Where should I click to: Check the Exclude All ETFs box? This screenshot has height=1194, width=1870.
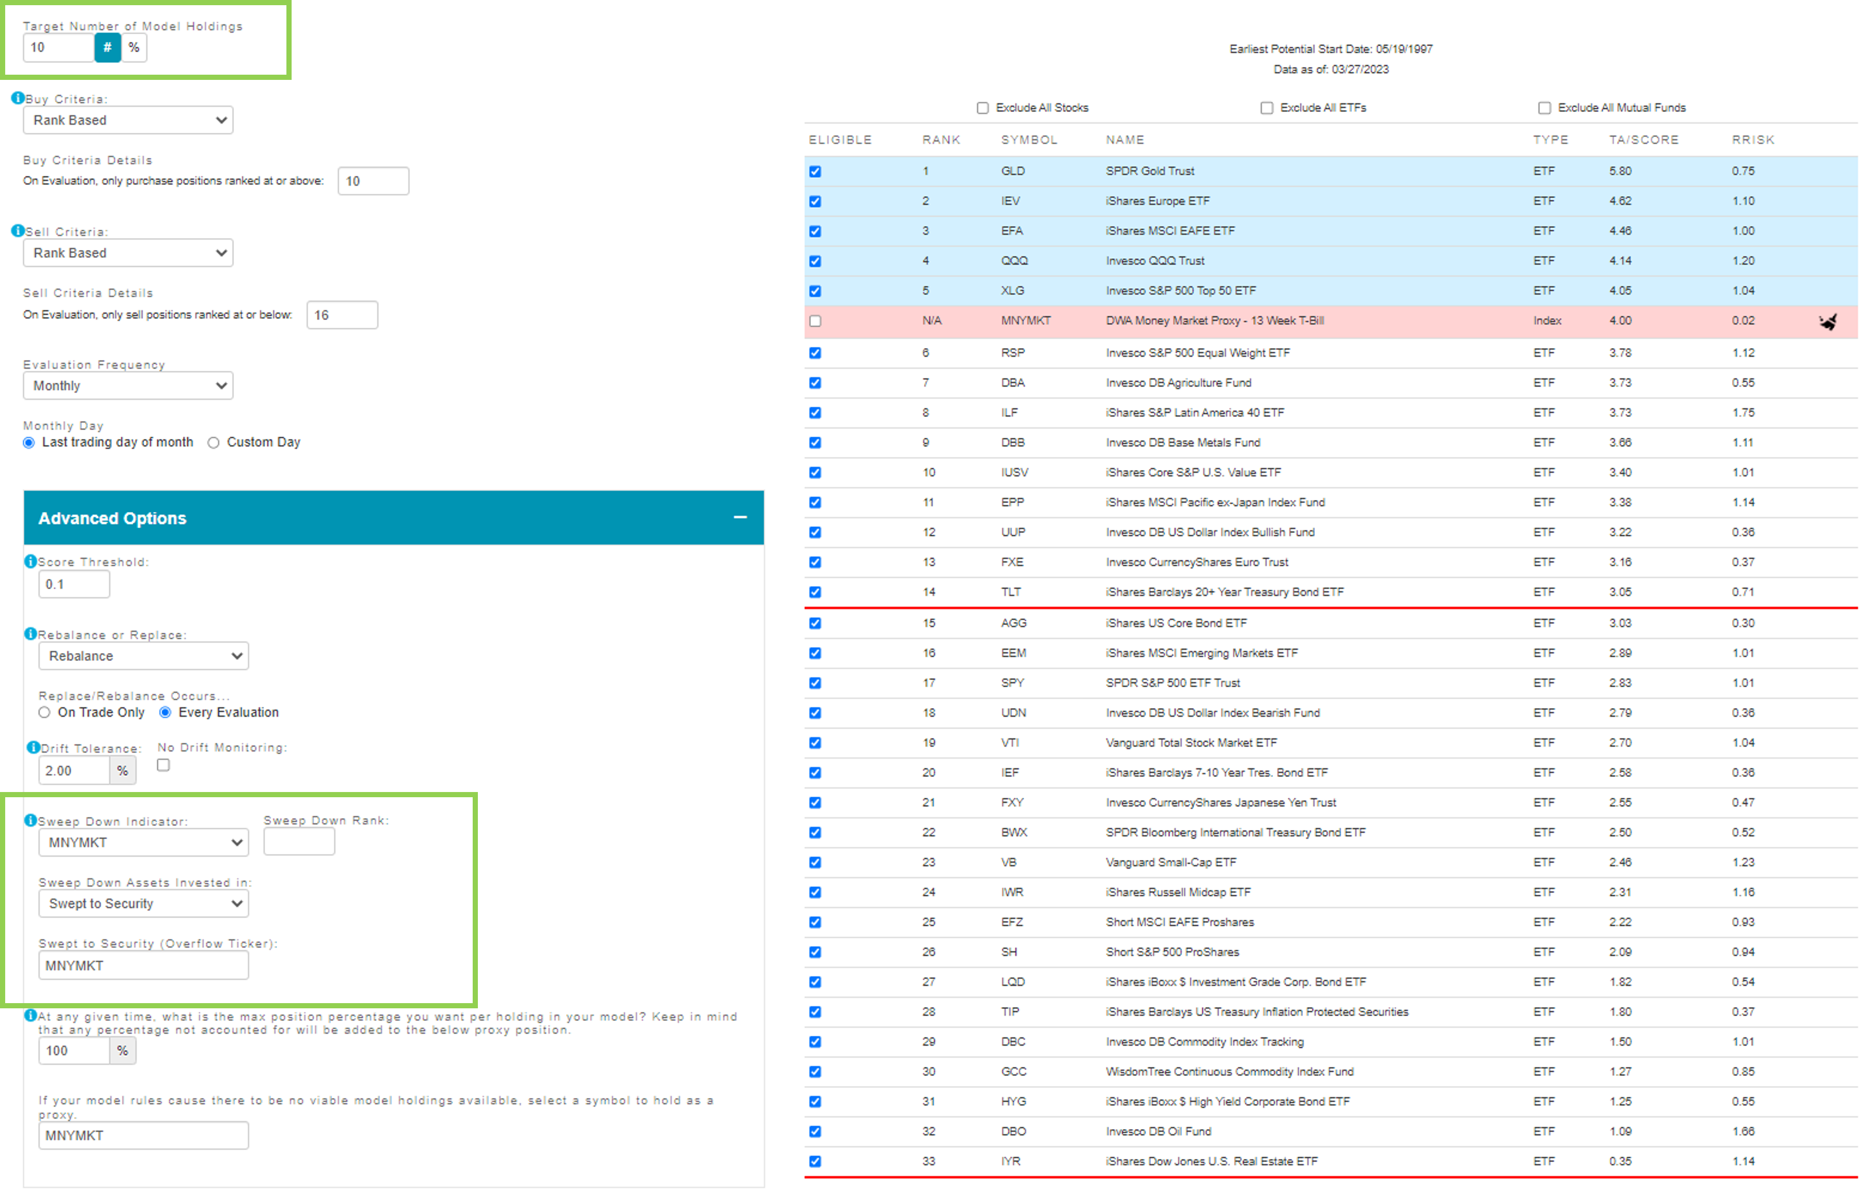pyautogui.click(x=1267, y=108)
